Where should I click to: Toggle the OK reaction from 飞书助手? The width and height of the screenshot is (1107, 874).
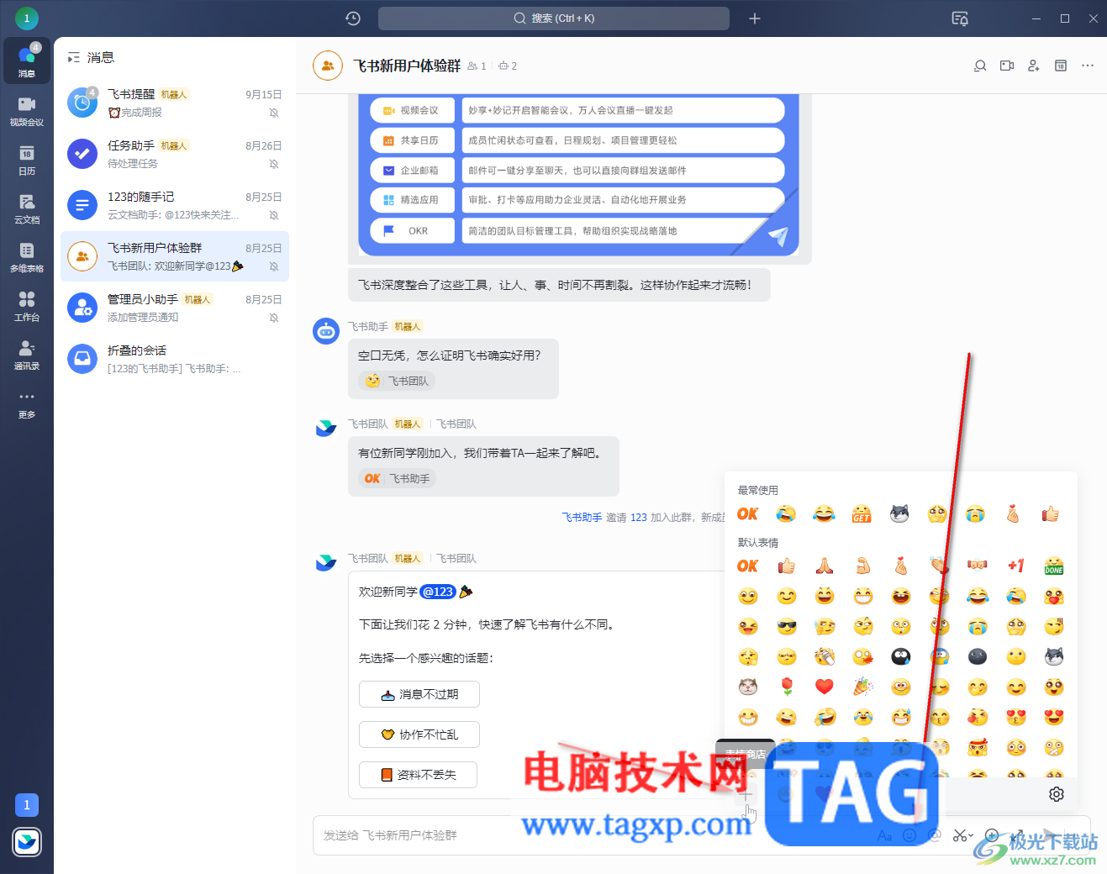(x=397, y=478)
